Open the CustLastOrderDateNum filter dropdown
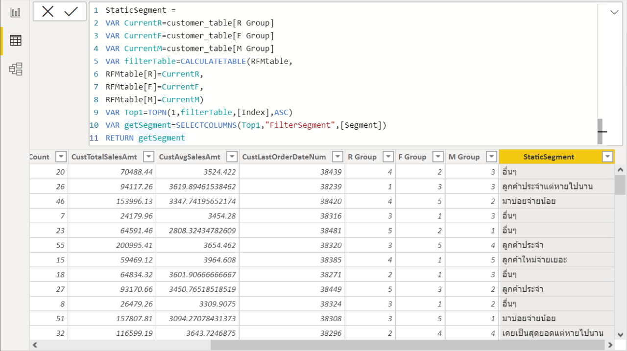The height and width of the screenshot is (351, 627). coord(338,157)
